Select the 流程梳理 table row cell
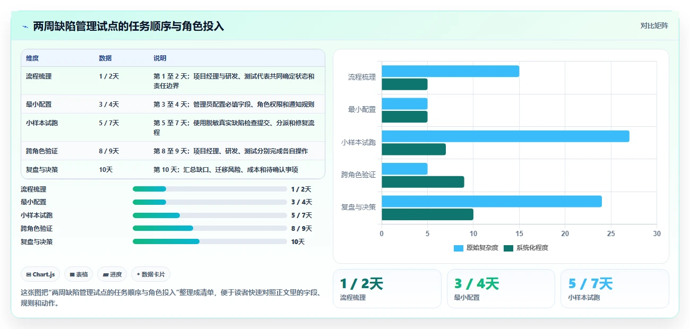 click(x=39, y=76)
